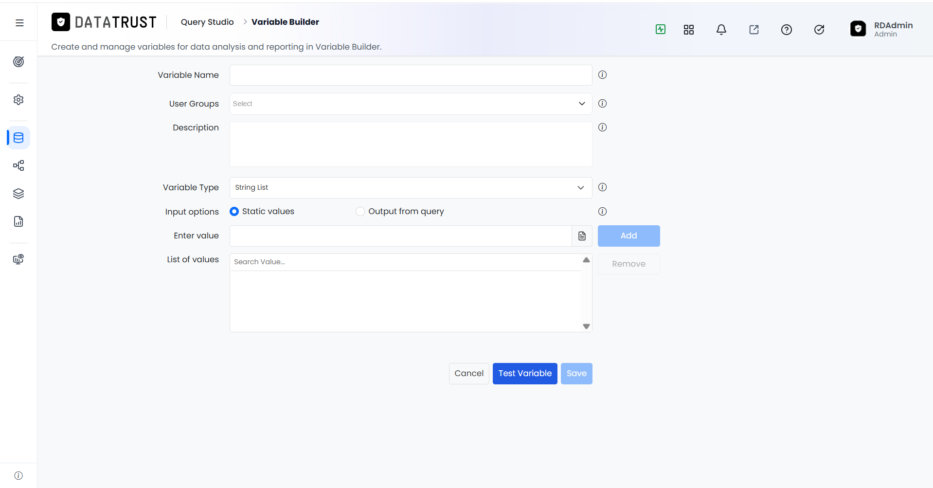Open the apps grid icon

[x=689, y=30]
